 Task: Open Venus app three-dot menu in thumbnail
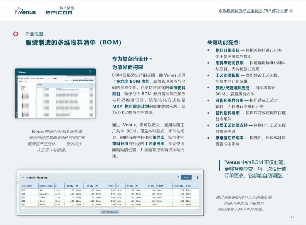[x=90, y=72]
